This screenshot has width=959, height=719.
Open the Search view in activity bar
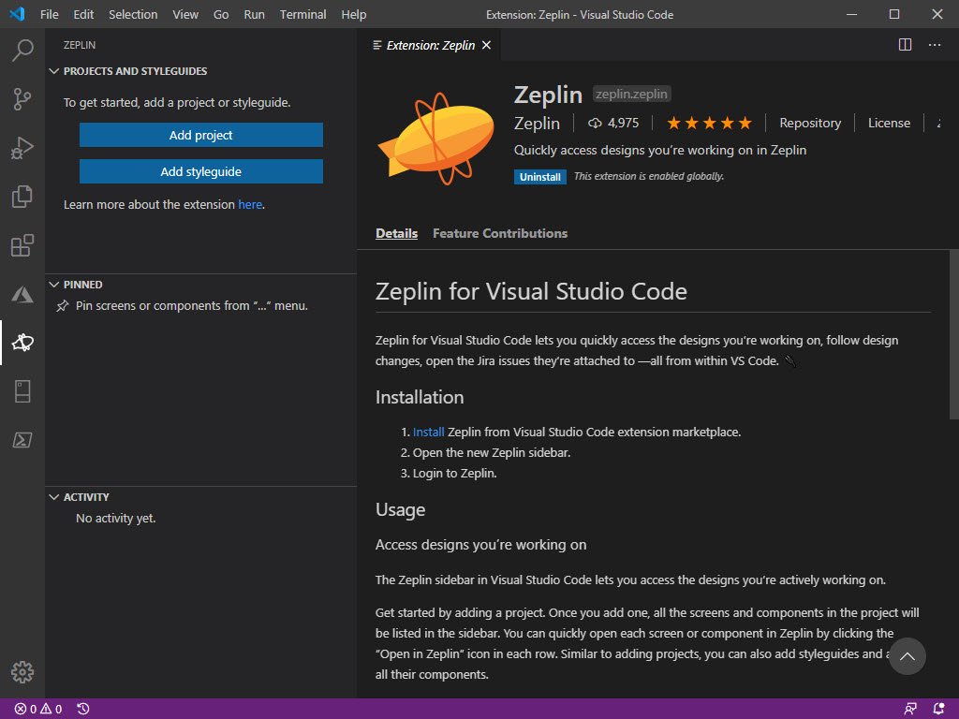point(22,51)
